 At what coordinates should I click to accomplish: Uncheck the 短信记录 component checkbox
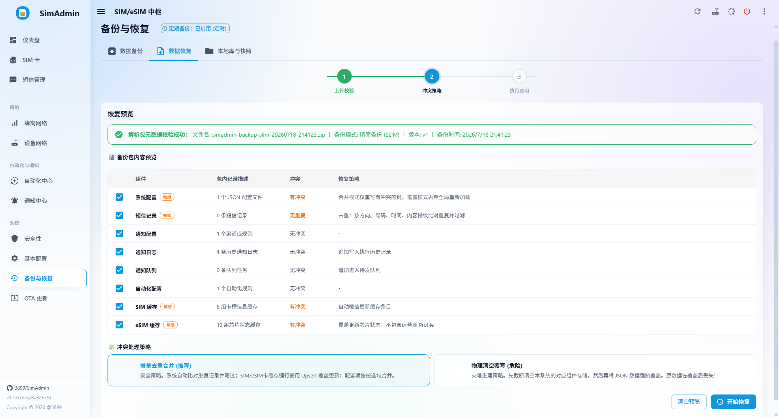(x=119, y=215)
